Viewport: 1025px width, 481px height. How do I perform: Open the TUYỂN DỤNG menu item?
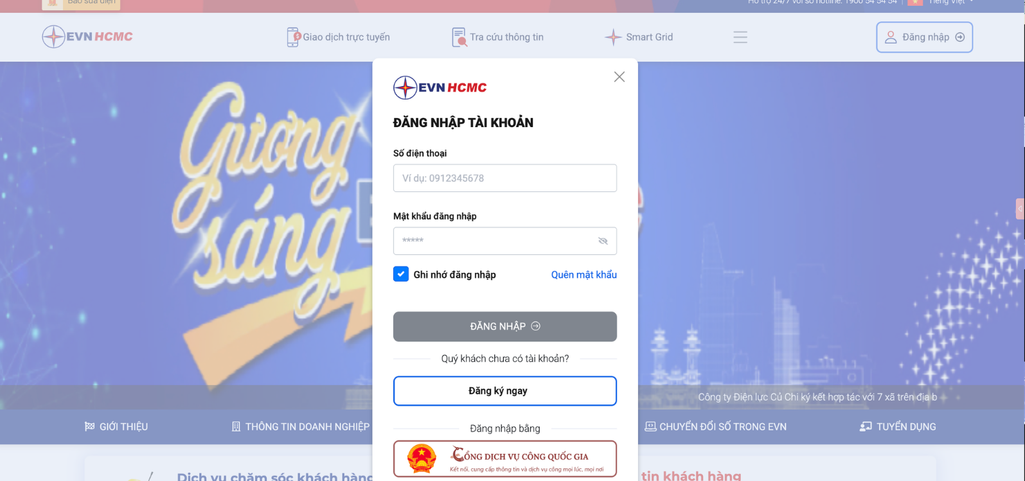point(898,426)
